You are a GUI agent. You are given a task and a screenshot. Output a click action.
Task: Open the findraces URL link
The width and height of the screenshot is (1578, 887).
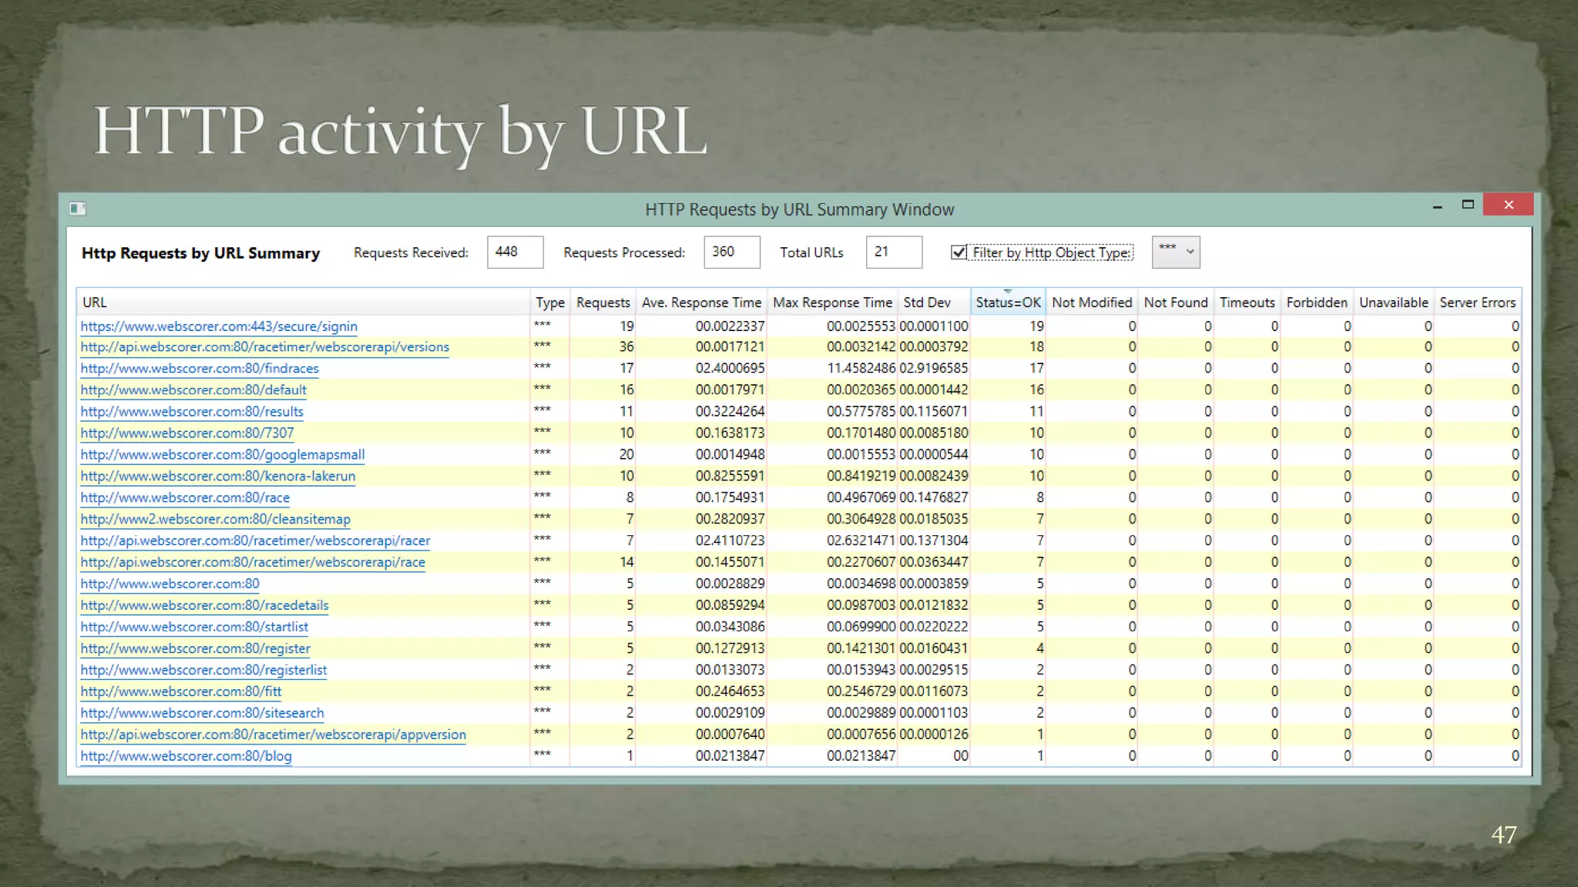pos(200,369)
